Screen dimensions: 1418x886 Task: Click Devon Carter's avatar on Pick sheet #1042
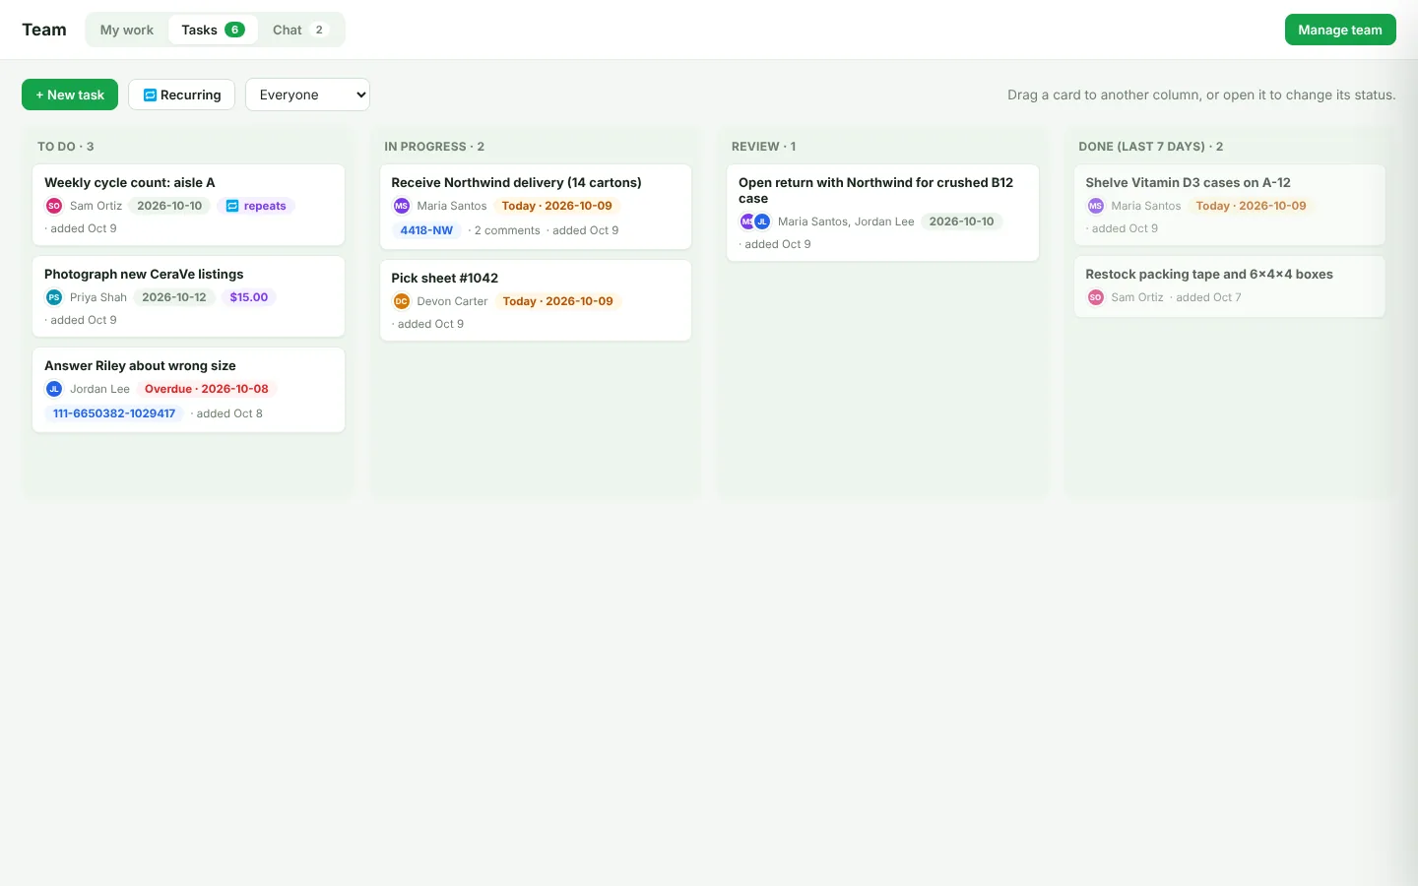[402, 301]
